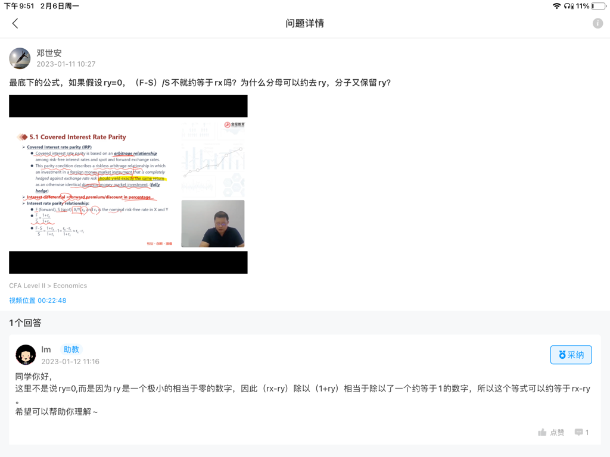This screenshot has width=610, height=457.
Task: Tap the Wi-Fi icon in status bar
Action: coord(557,6)
